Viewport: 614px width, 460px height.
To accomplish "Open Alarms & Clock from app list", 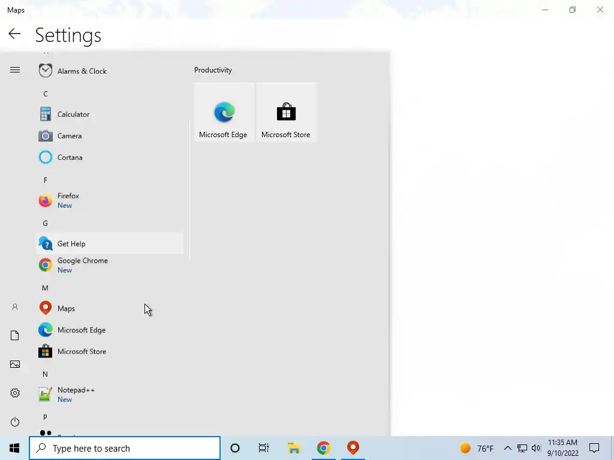I will pyautogui.click(x=110, y=71).
